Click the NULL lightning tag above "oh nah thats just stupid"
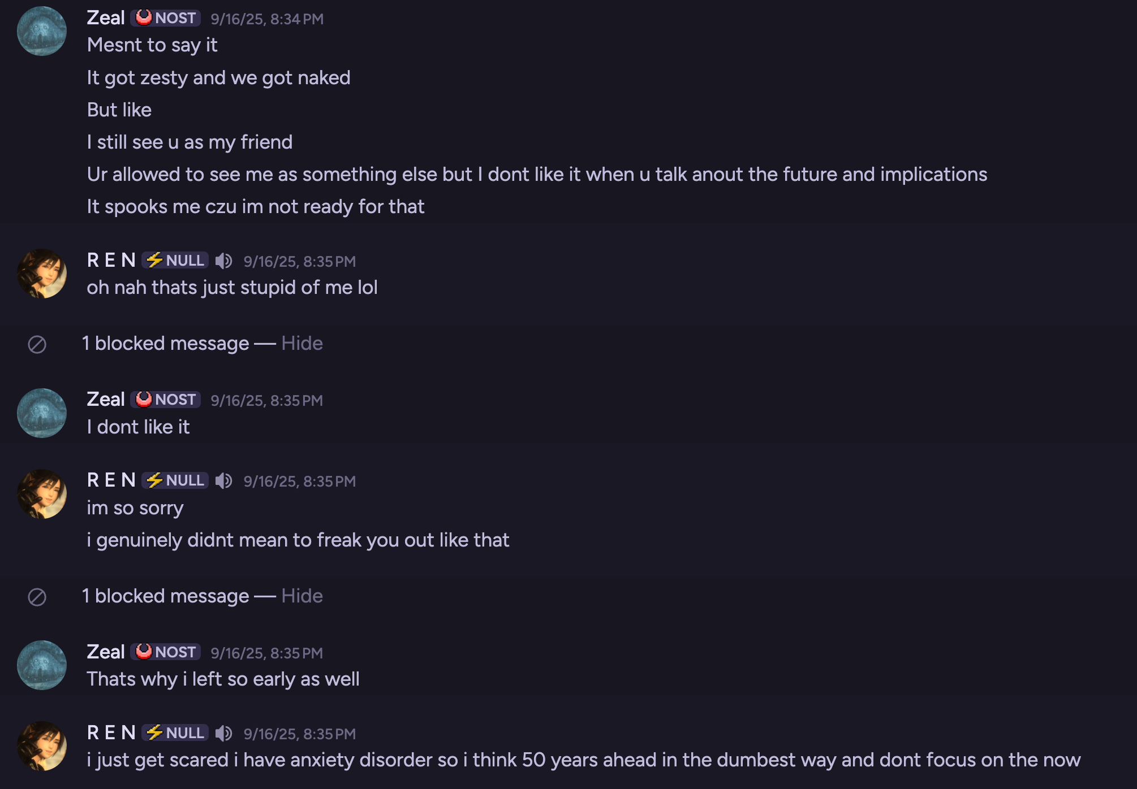The width and height of the screenshot is (1137, 789). tap(175, 261)
